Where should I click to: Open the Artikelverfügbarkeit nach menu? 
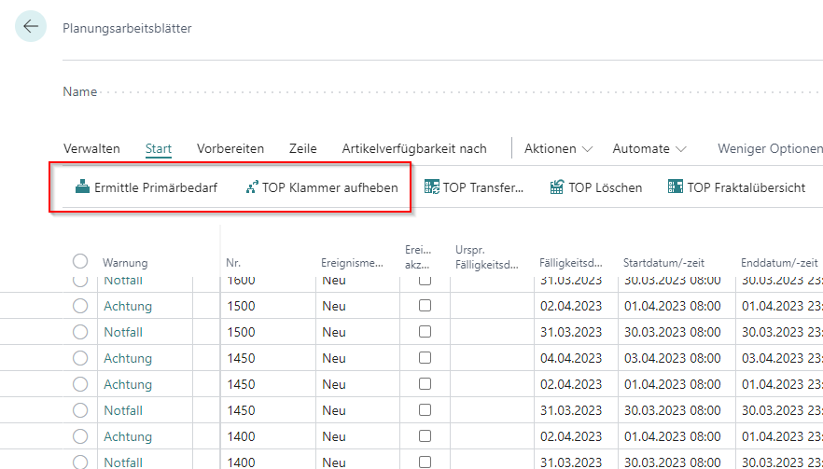(414, 148)
